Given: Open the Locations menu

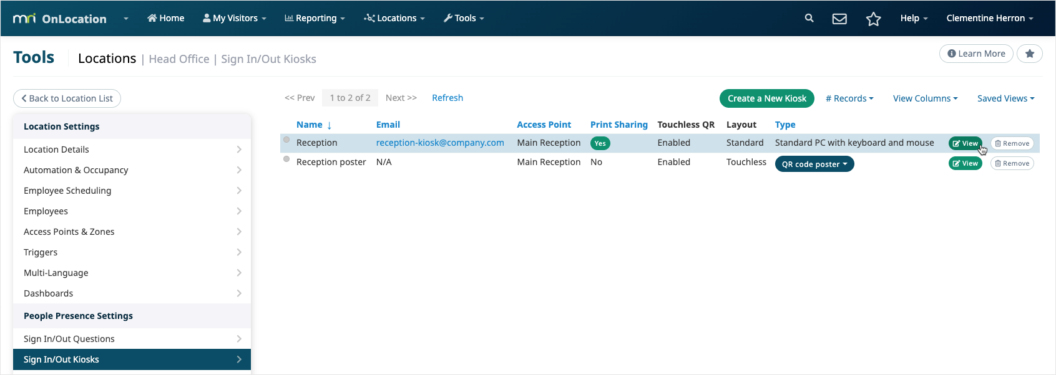Looking at the screenshot, I should [x=394, y=18].
